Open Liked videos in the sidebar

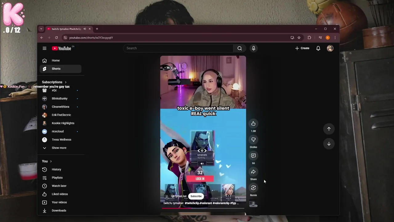(60, 194)
